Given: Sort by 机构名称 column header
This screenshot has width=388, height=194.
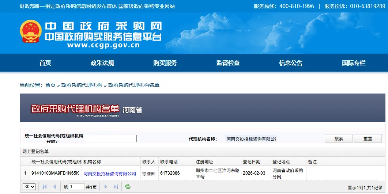Looking at the screenshot, I should click(111, 161).
